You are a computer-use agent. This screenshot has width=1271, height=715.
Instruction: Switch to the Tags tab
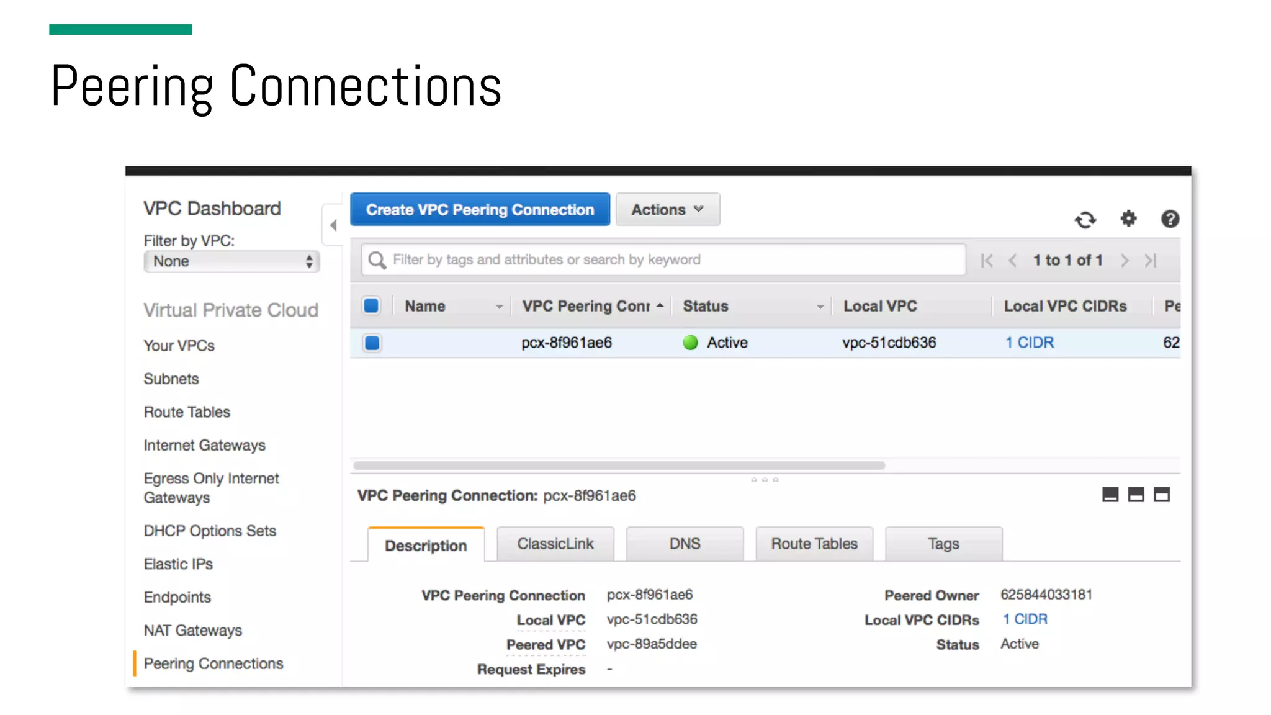(943, 544)
